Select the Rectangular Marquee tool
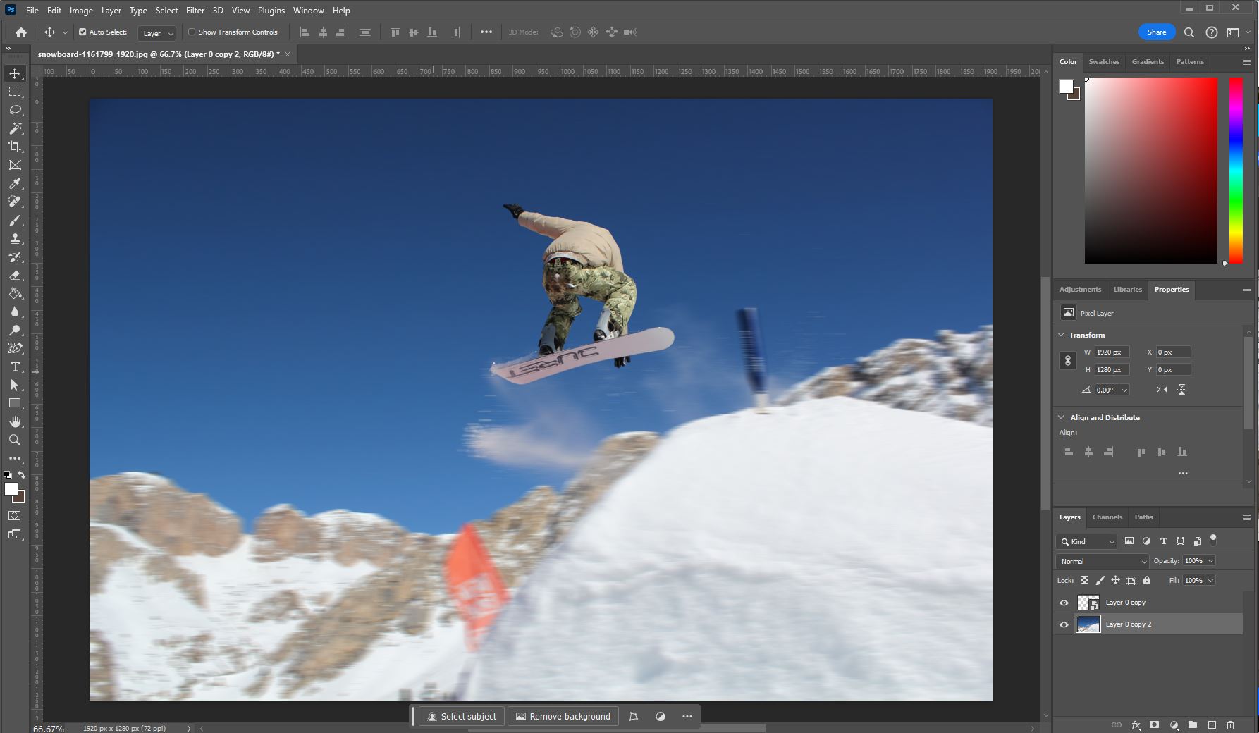Image resolution: width=1259 pixels, height=733 pixels. click(15, 92)
